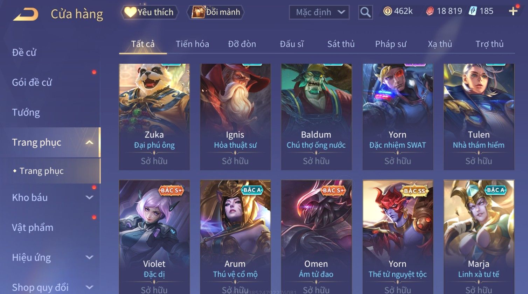528x294 pixels.
Task: Select Zuka Đại phú ông skin card
Action: 154,117
